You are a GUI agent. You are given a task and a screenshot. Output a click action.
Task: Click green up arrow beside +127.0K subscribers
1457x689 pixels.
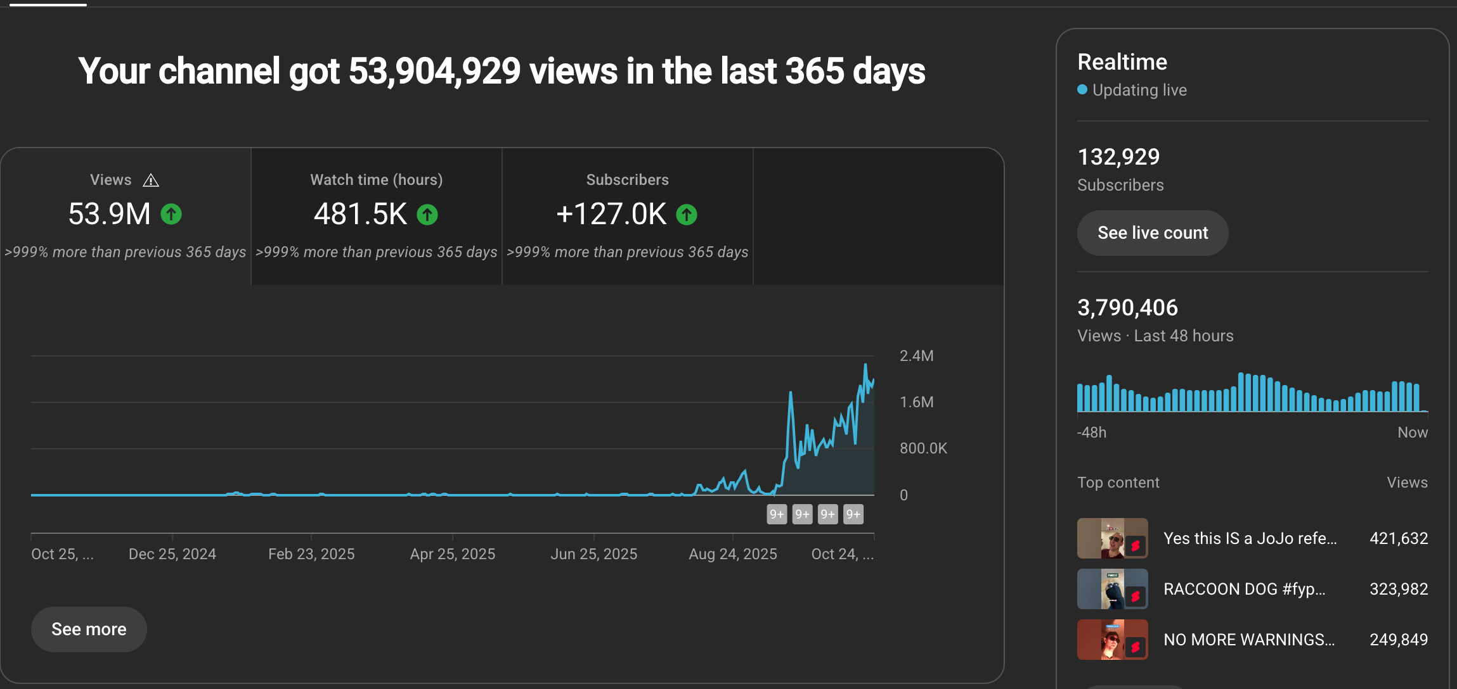pyautogui.click(x=687, y=215)
